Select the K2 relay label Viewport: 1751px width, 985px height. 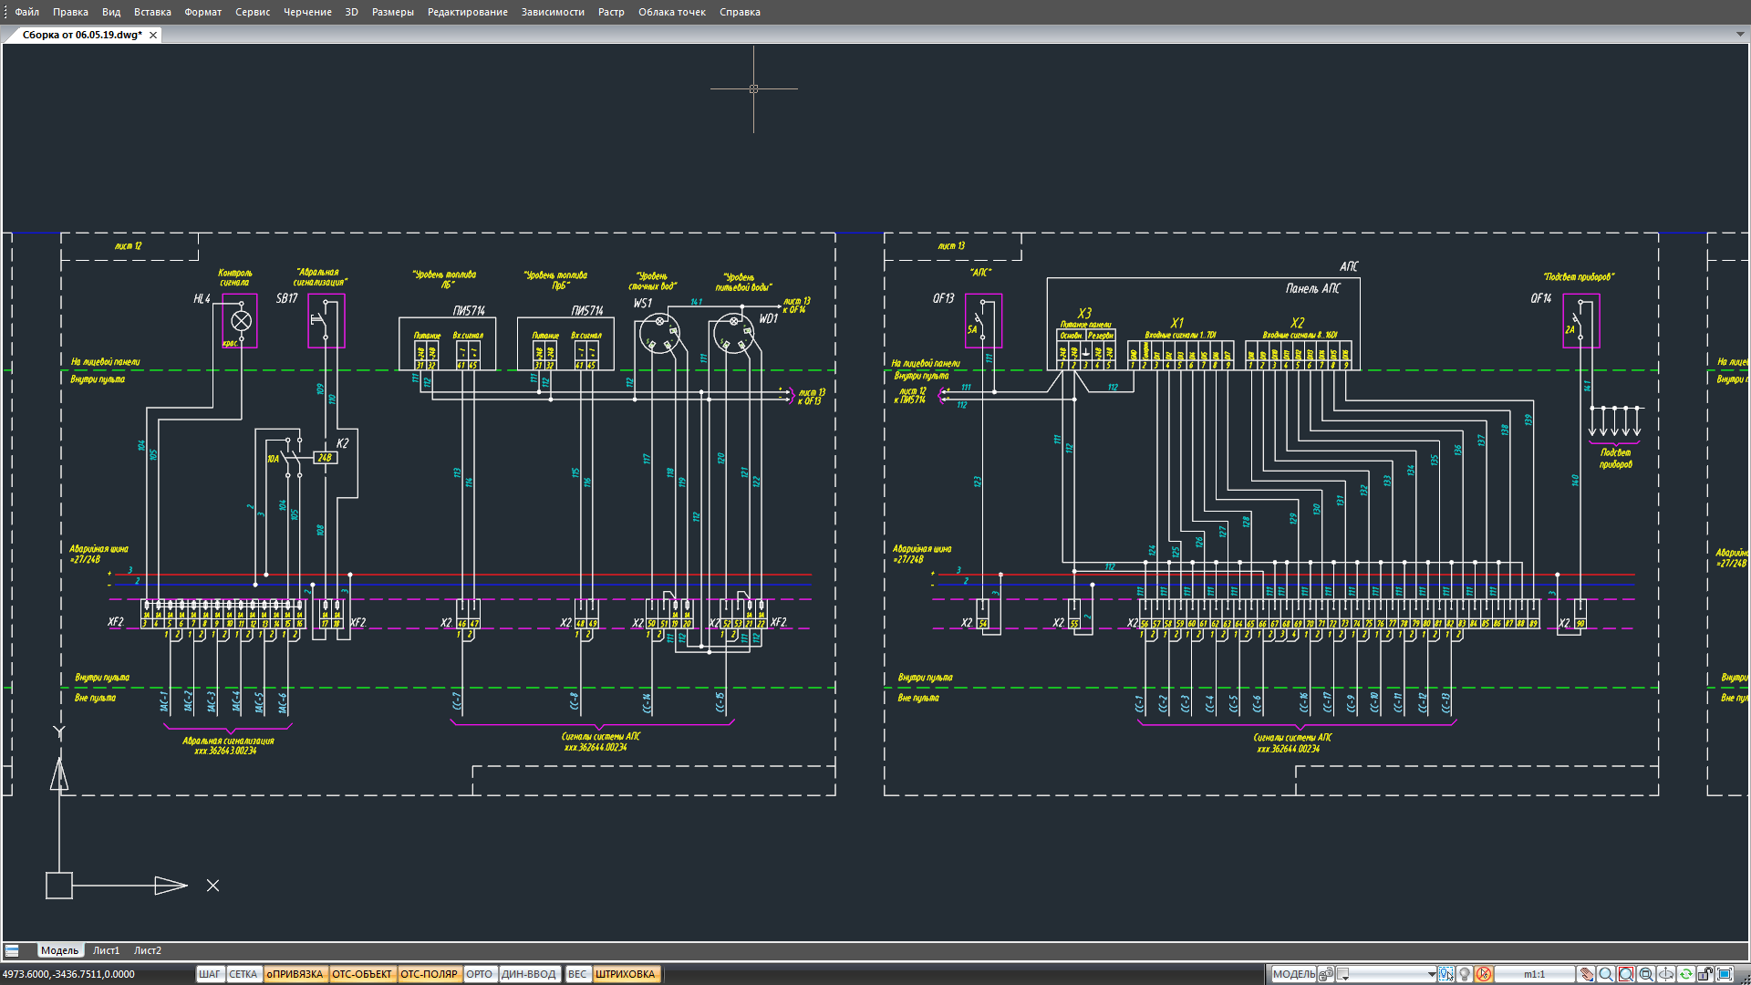[x=342, y=443]
